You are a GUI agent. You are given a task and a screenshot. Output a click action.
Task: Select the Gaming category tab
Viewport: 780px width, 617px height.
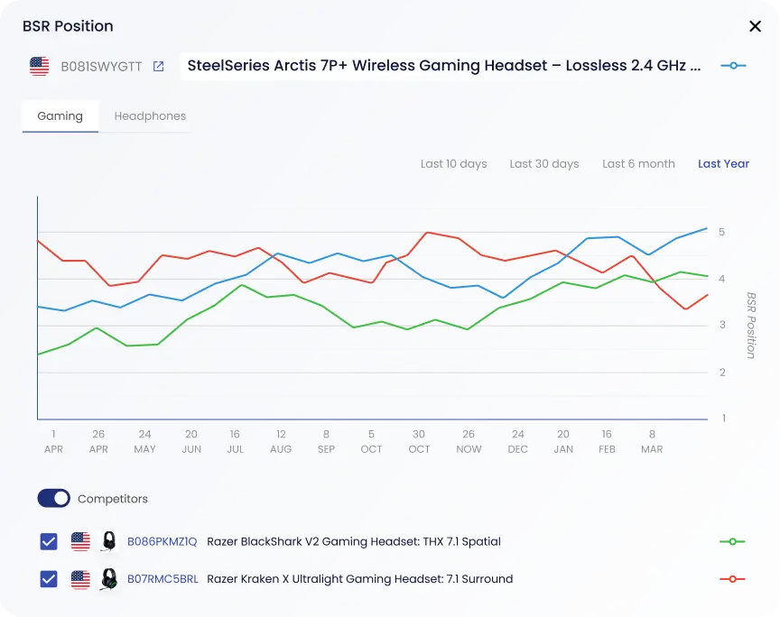coord(60,116)
